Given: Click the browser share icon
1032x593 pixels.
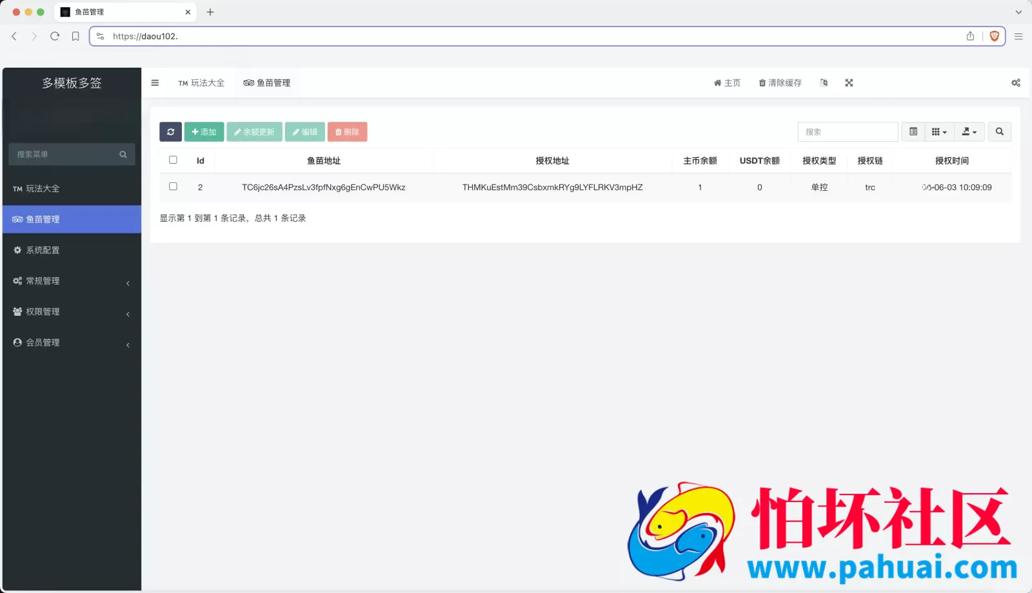Looking at the screenshot, I should [x=970, y=36].
